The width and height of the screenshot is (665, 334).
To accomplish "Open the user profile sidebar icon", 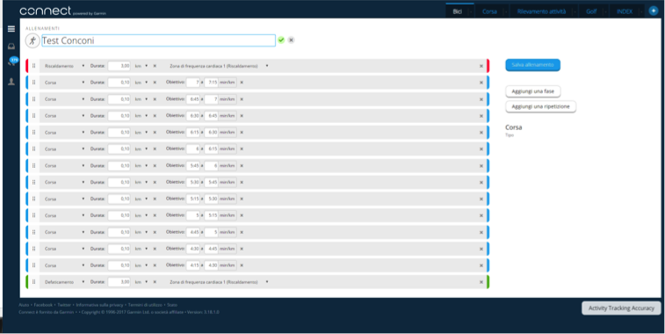I will pos(11,82).
